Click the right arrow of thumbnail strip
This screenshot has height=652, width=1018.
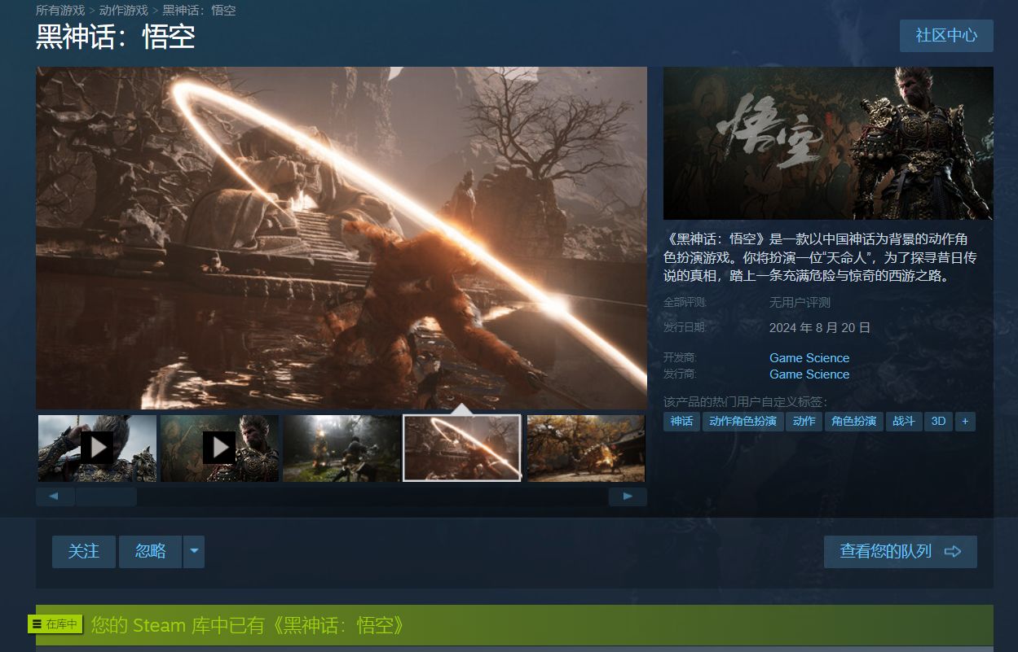click(628, 497)
